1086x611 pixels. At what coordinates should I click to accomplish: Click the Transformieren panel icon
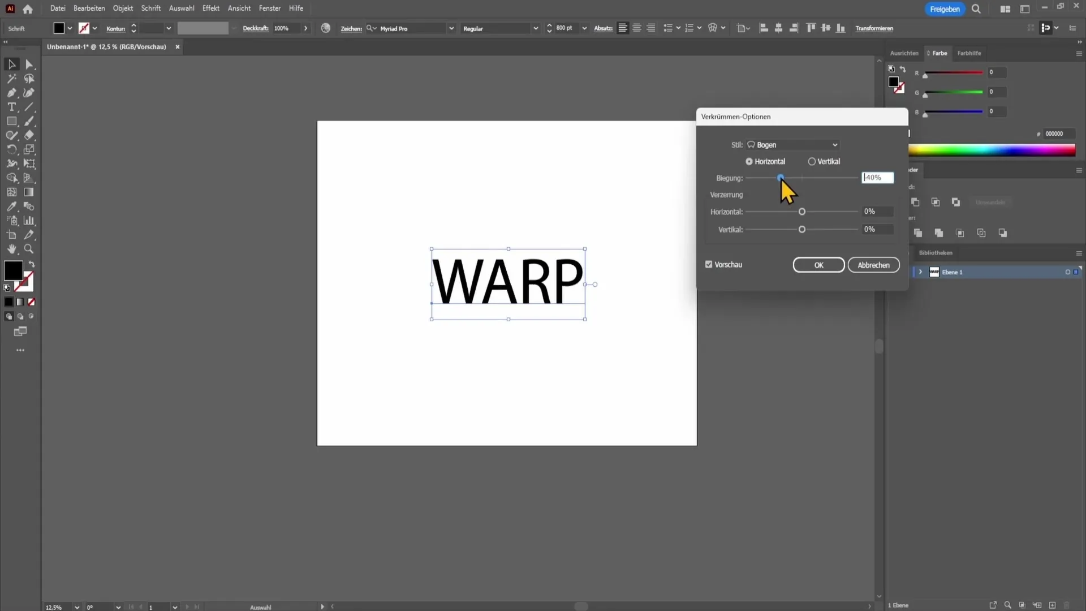click(875, 28)
